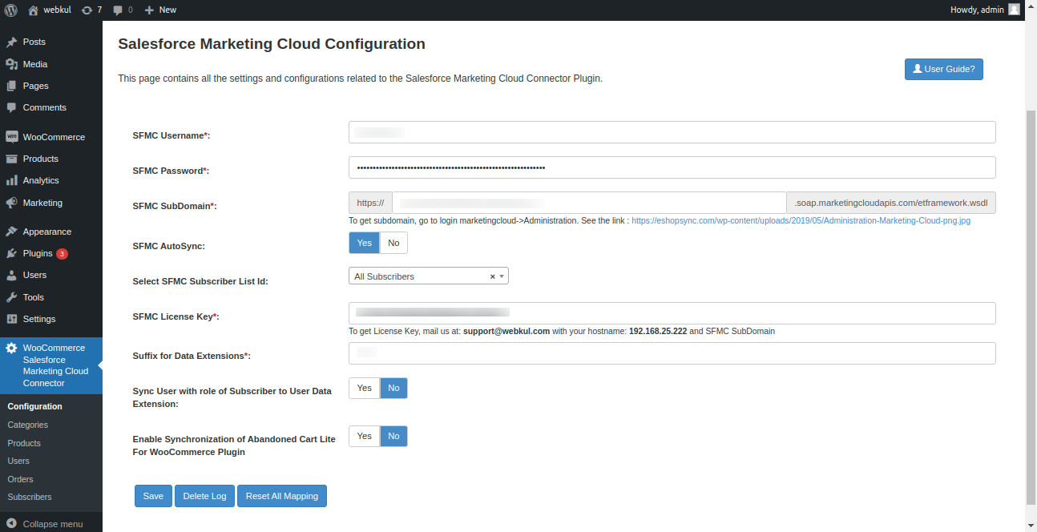The height and width of the screenshot is (532, 1037).
Task: Click the Collapse menu arrow icon
Action: click(11, 523)
